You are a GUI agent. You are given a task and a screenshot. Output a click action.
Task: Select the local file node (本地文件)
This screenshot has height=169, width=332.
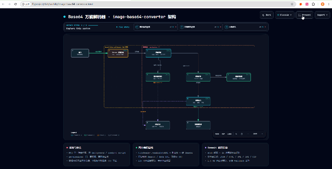(158, 125)
